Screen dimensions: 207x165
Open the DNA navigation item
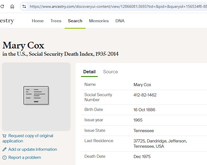click(x=120, y=21)
